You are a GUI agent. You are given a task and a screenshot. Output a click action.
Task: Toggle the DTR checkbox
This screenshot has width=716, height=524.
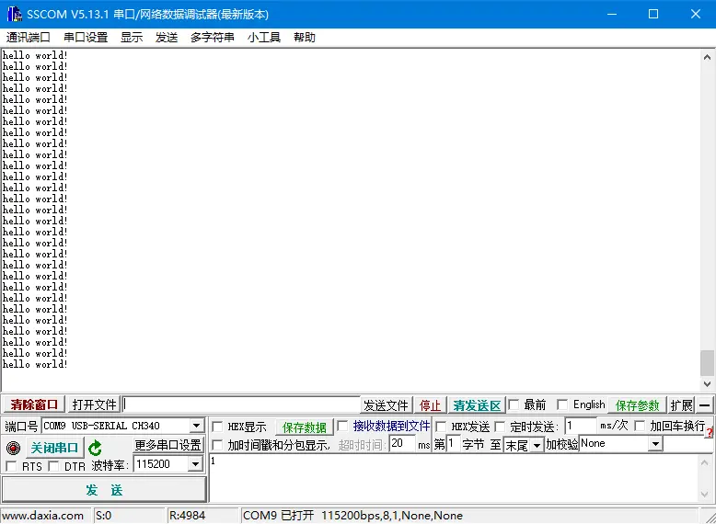point(54,466)
